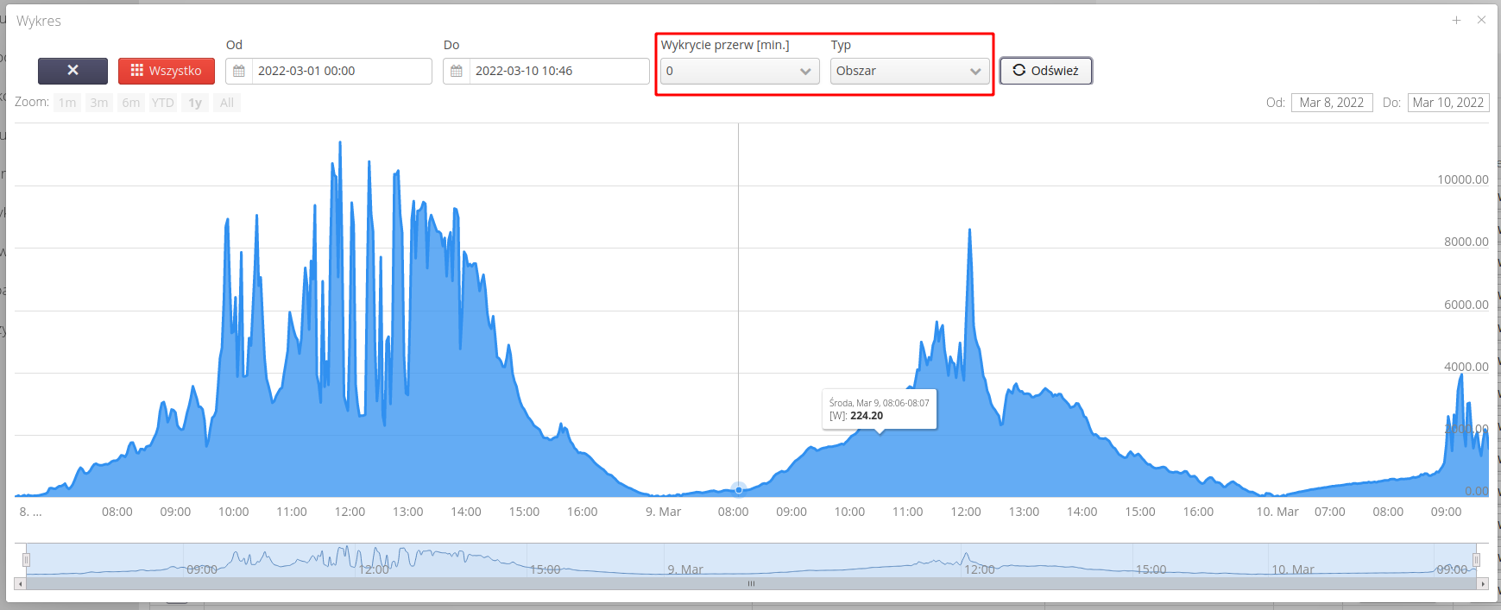Select the YTD zoom option
The height and width of the screenshot is (610, 1501).
point(163,103)
